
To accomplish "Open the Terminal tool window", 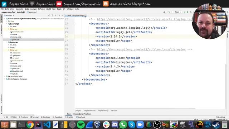I will 34,117.
